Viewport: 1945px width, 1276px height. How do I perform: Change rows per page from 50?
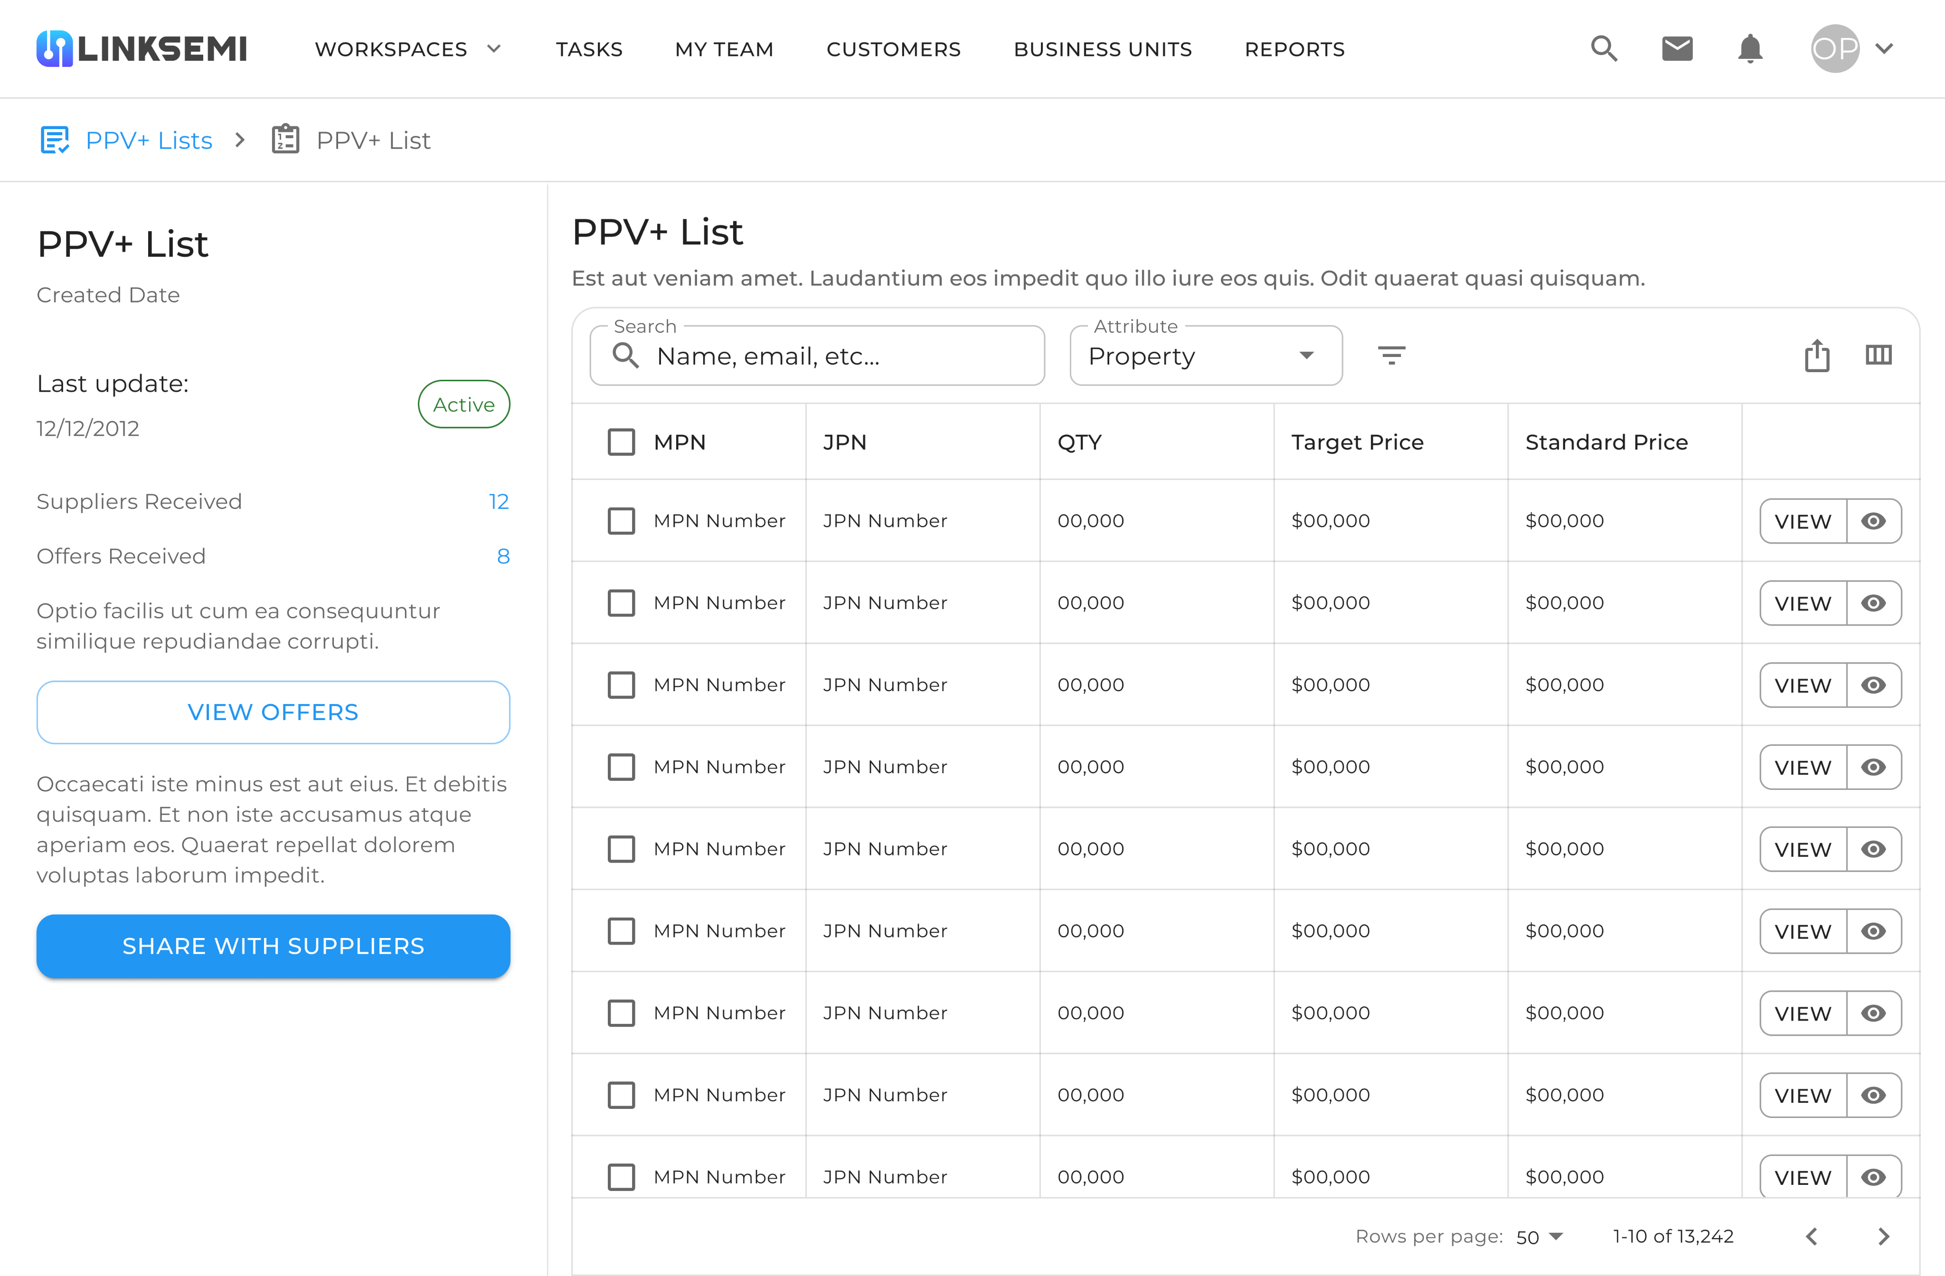coord(1539,1237)
